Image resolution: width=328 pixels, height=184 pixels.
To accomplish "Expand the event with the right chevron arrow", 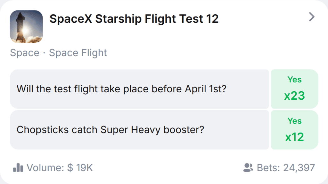I will pos(312,17).
